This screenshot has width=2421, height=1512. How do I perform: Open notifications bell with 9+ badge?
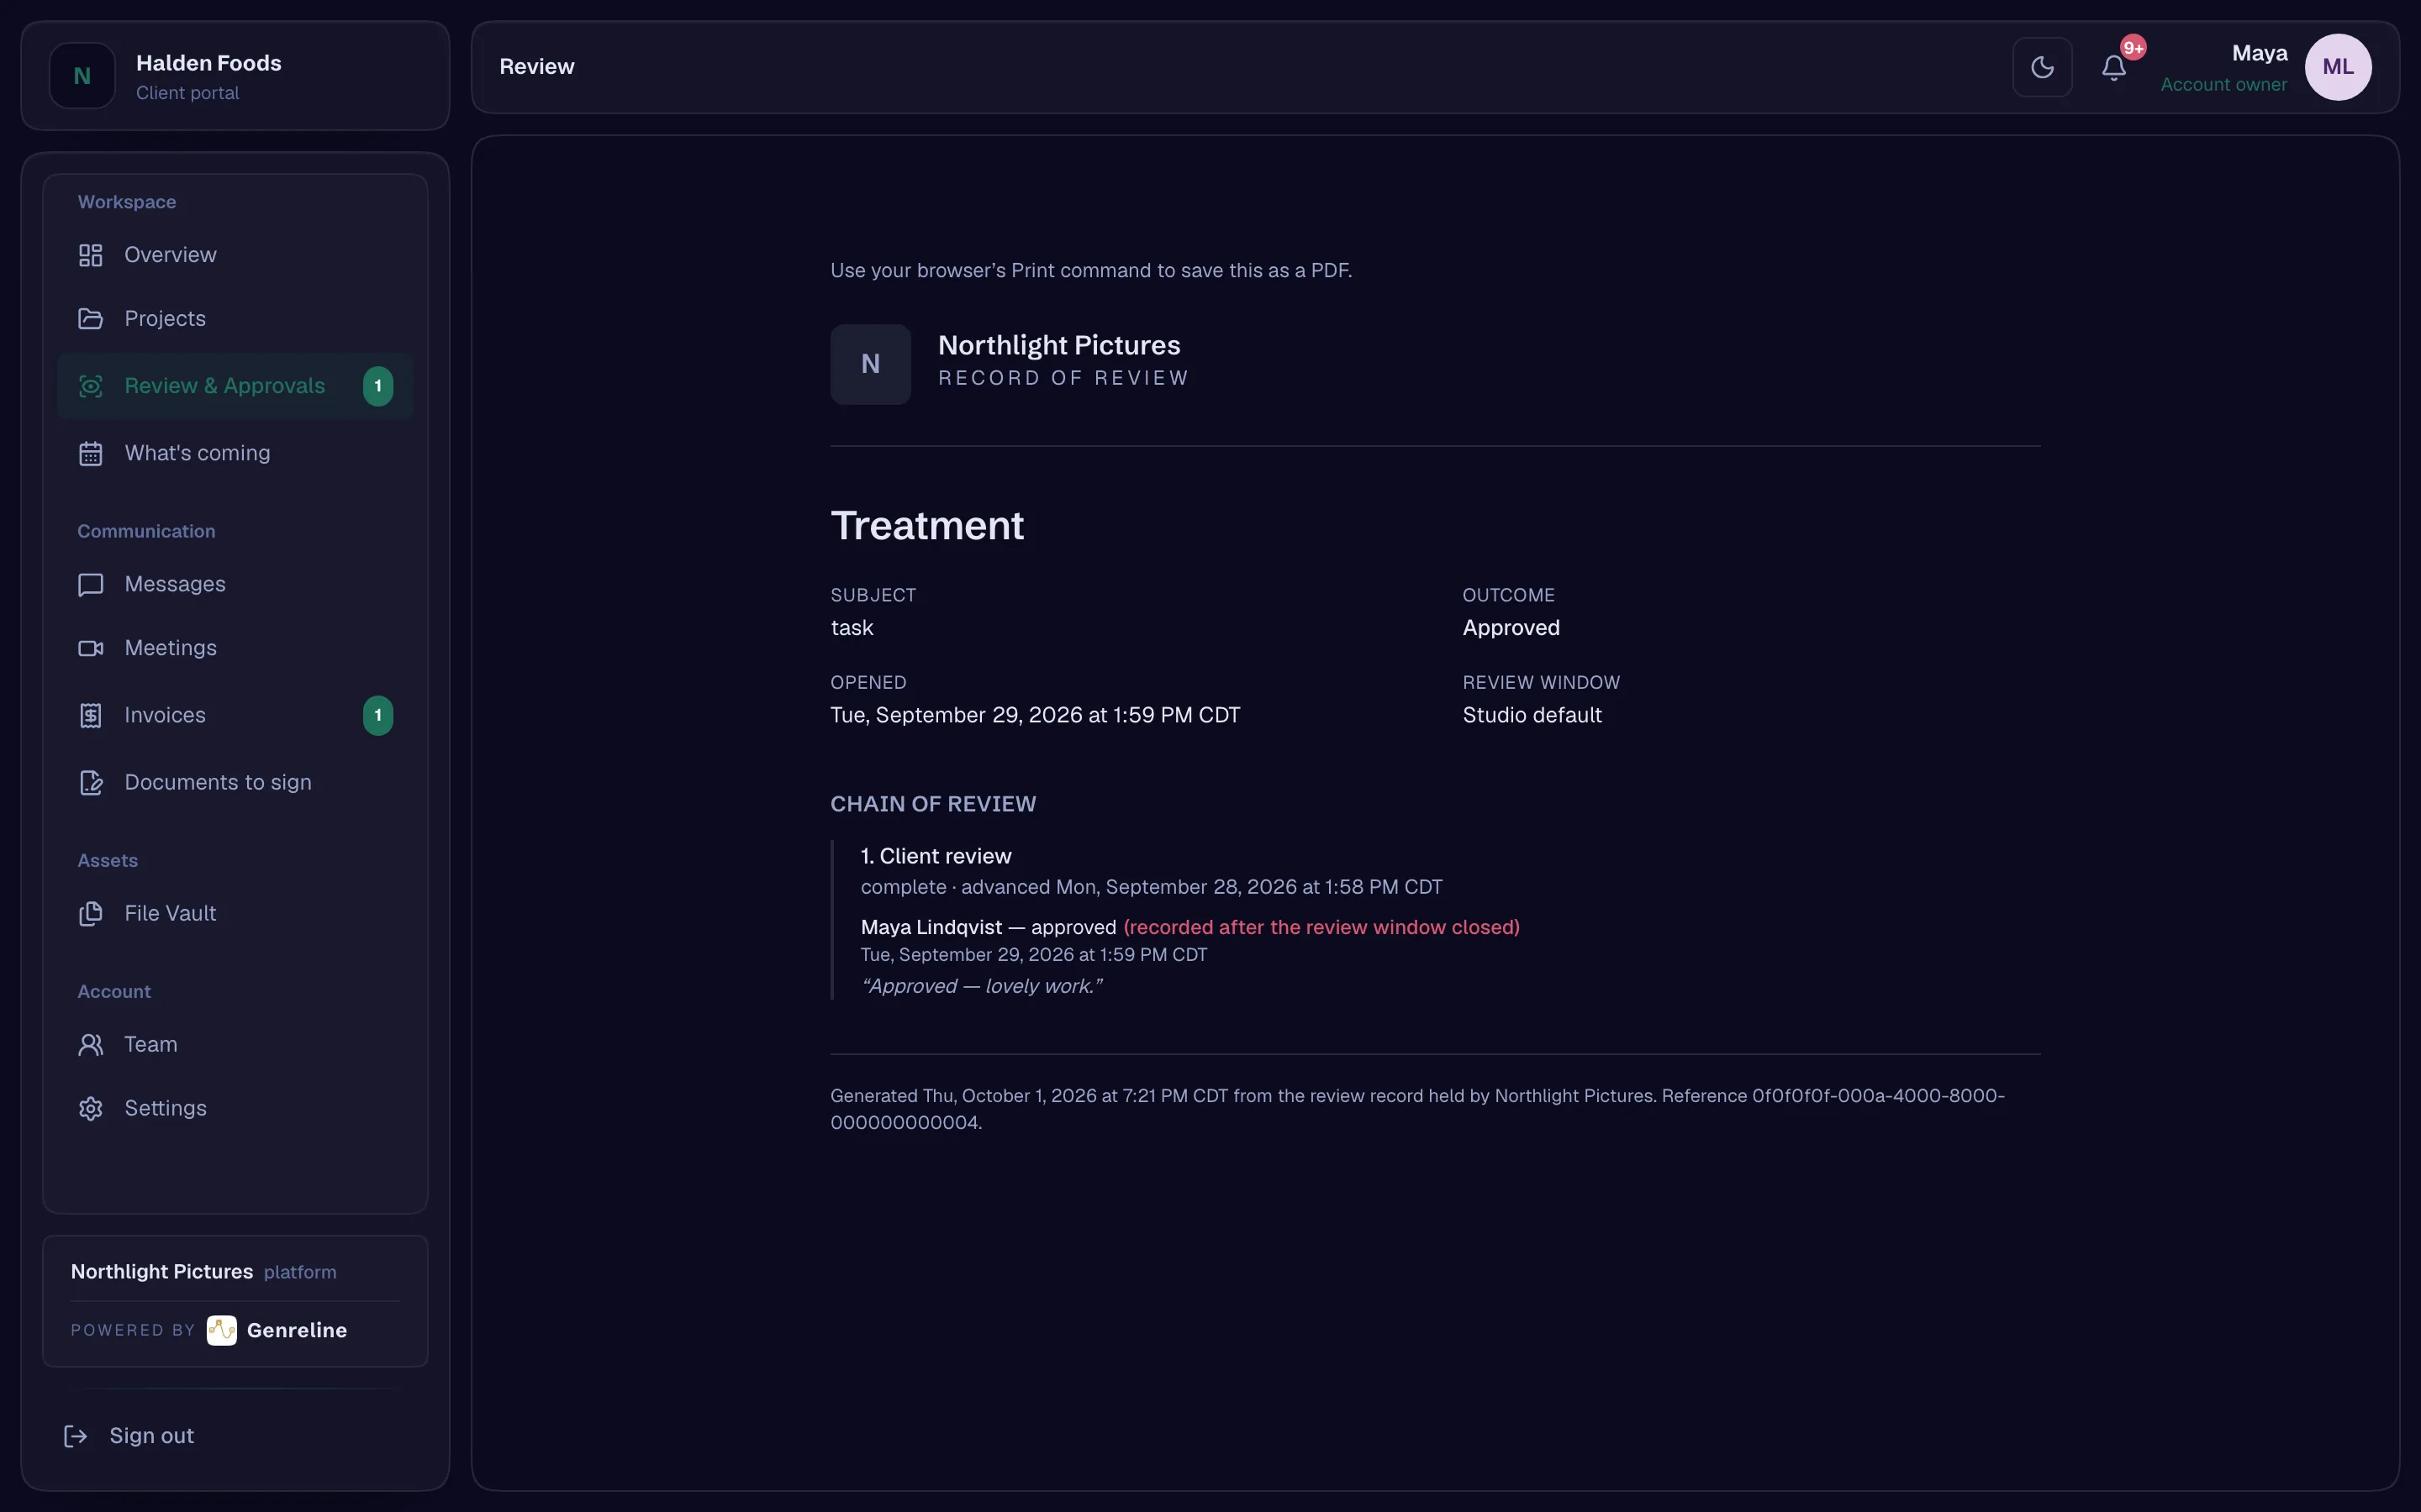click(2114, 67)
